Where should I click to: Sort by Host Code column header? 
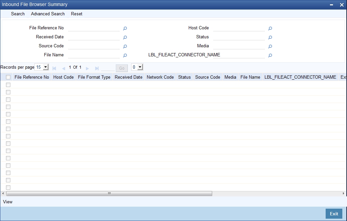pos(63,77)
